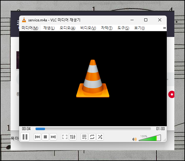The height and width of the screenshot is (161, 185).
Task: Open the 도구(S) menu
Action: 123,28
